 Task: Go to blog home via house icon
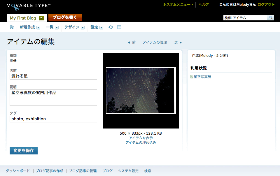point(12,27)
